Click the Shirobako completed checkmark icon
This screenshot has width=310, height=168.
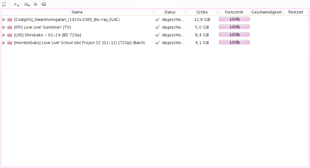[157, 35]
